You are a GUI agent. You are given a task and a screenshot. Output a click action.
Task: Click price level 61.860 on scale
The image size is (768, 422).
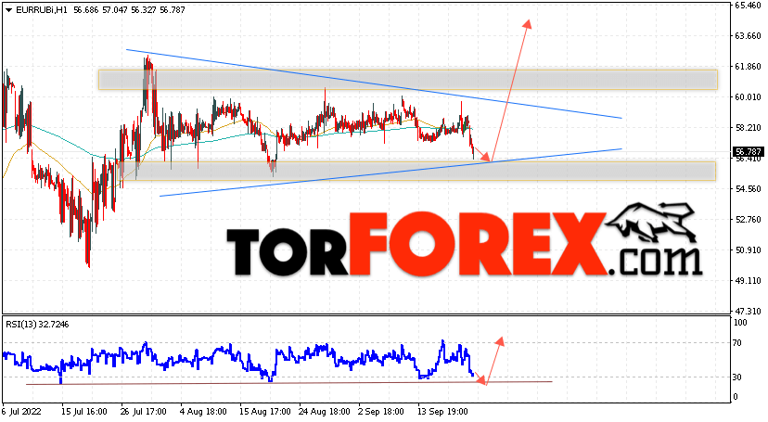coord(748,67)
